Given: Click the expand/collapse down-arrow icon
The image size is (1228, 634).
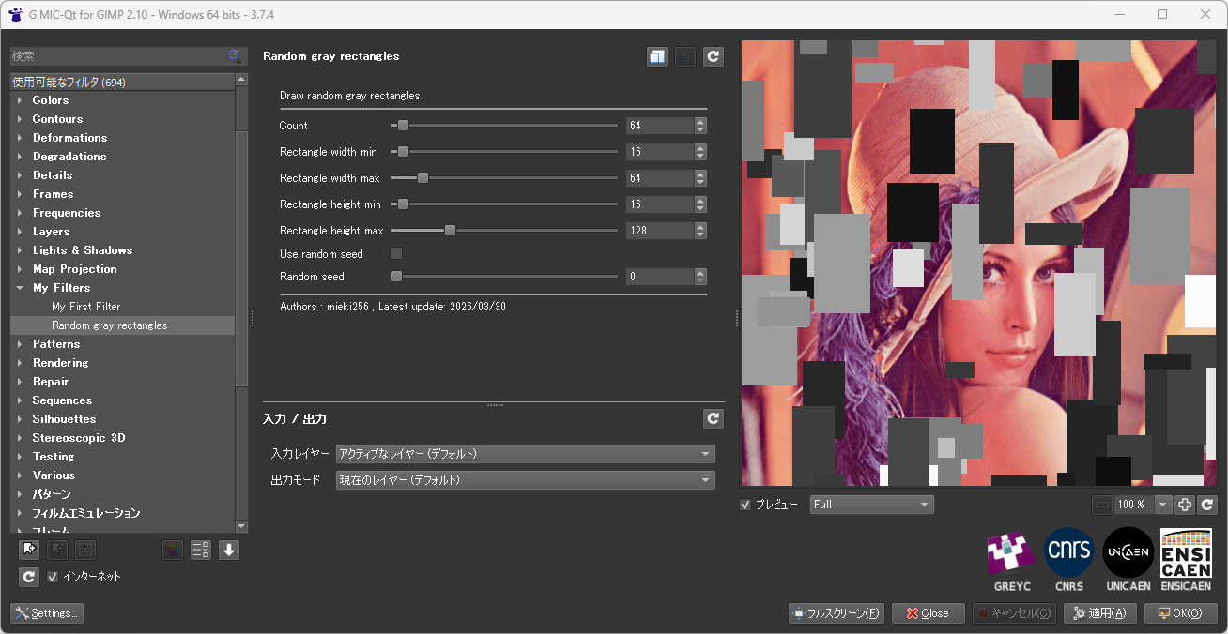Looking at the screenshot, I should [x=229, y=551].
